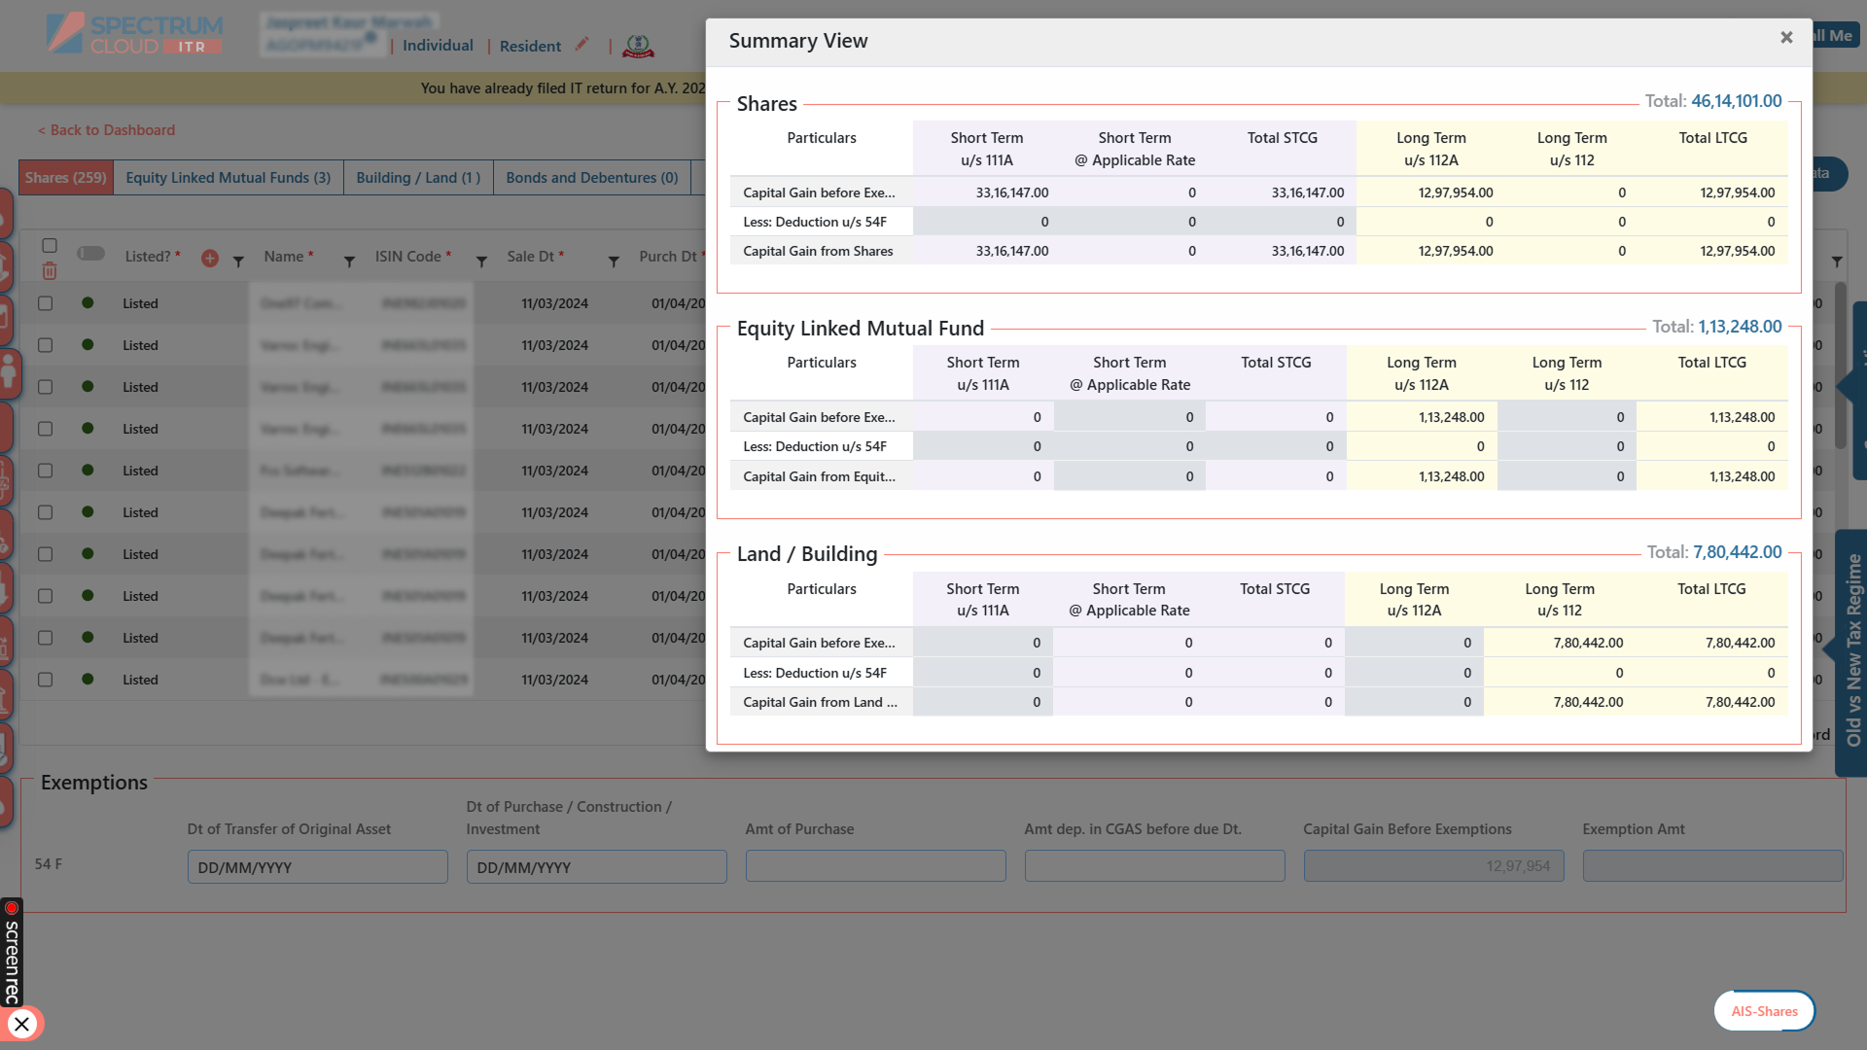Flip the toggle switch in the table header
Screen dimensions: 1867x1050
pyautogui.click(x=90, y=252)
